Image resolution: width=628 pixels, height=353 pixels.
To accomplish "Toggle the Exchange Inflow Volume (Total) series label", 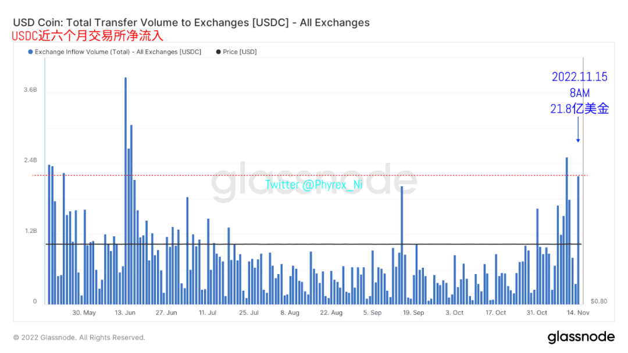I will pyautogui.click(x=118, y=52).
